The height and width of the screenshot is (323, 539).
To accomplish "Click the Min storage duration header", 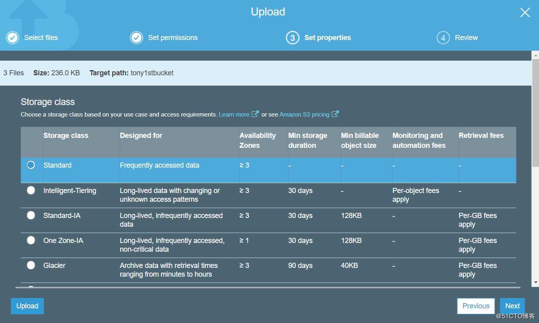I will pyautogui.click(x=308, y=140).
